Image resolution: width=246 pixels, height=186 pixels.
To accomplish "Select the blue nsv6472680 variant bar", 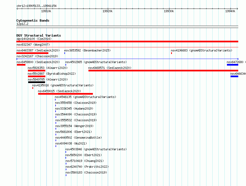I will [232, 65].
